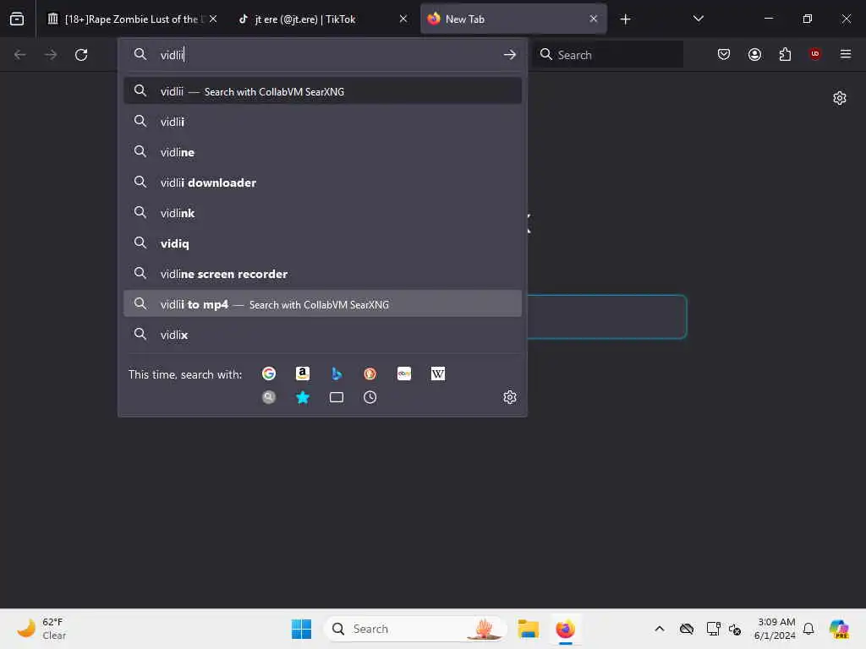Search bookmarks using the star icon
This screenshot has width=866, height=649.
302,397
